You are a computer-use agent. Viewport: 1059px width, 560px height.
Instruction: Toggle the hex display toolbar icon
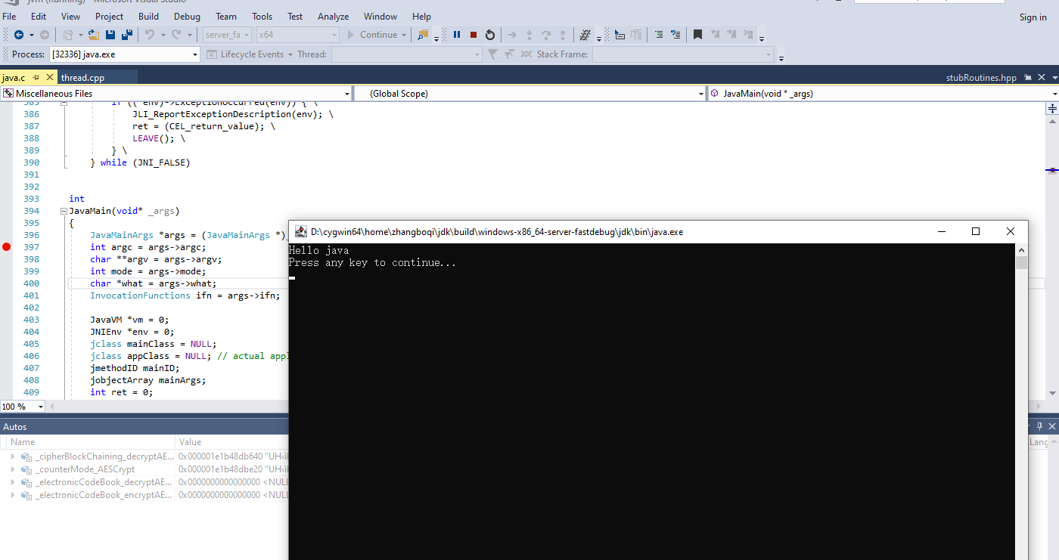coord(585,35)
